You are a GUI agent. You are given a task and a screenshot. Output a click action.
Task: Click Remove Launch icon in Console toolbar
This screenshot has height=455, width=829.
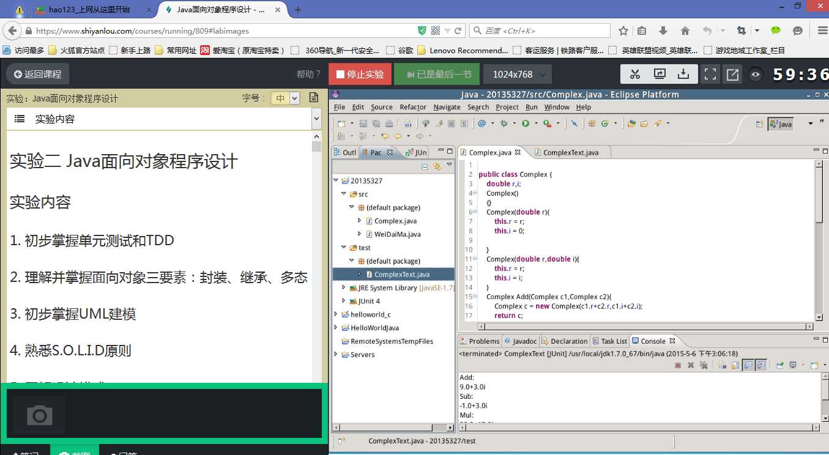pyautogui.click(x=691, y=365)
